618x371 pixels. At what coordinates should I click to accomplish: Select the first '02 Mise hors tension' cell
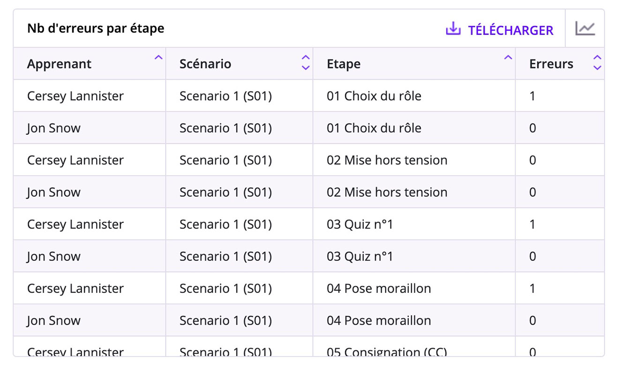pos(387,160)
